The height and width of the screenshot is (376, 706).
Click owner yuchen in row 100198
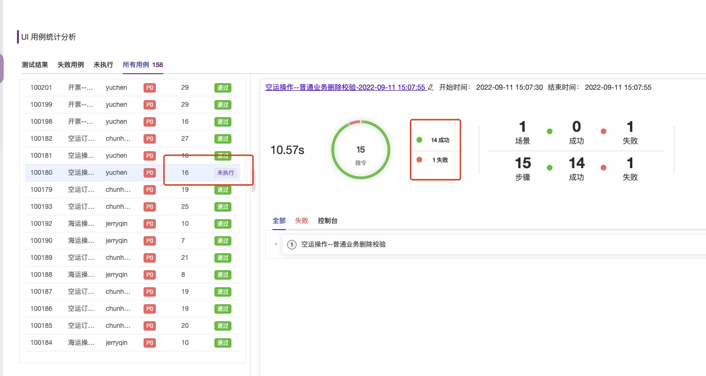coord(116,122)
